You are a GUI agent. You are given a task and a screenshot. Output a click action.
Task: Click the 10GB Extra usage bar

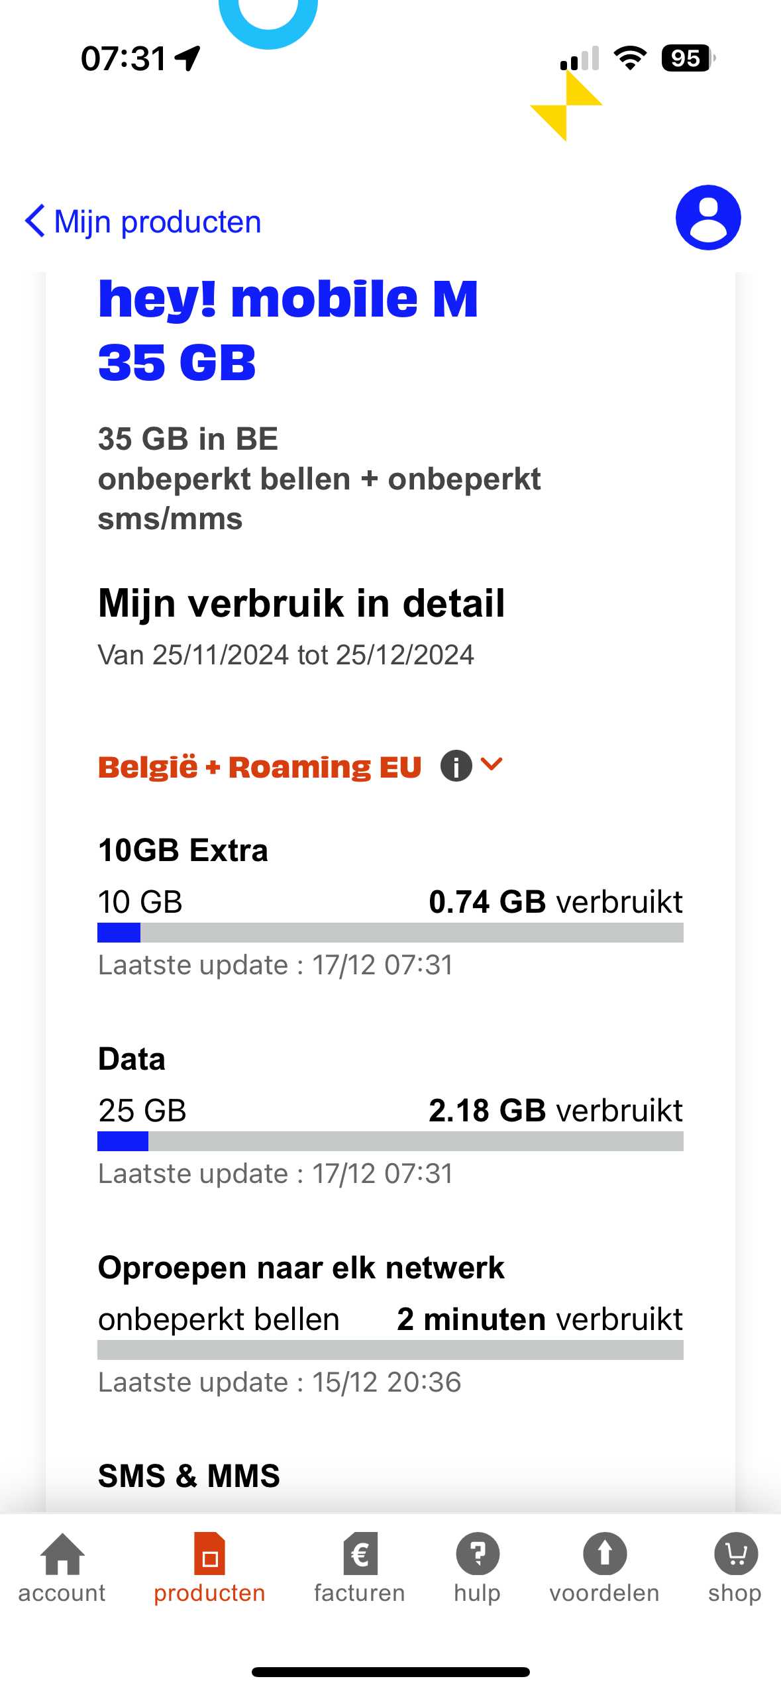390,933
